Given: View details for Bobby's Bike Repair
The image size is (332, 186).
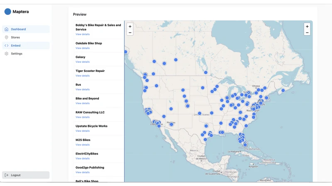Looking at the screenshot, I should pyautogui.click(x=83, y=34).
